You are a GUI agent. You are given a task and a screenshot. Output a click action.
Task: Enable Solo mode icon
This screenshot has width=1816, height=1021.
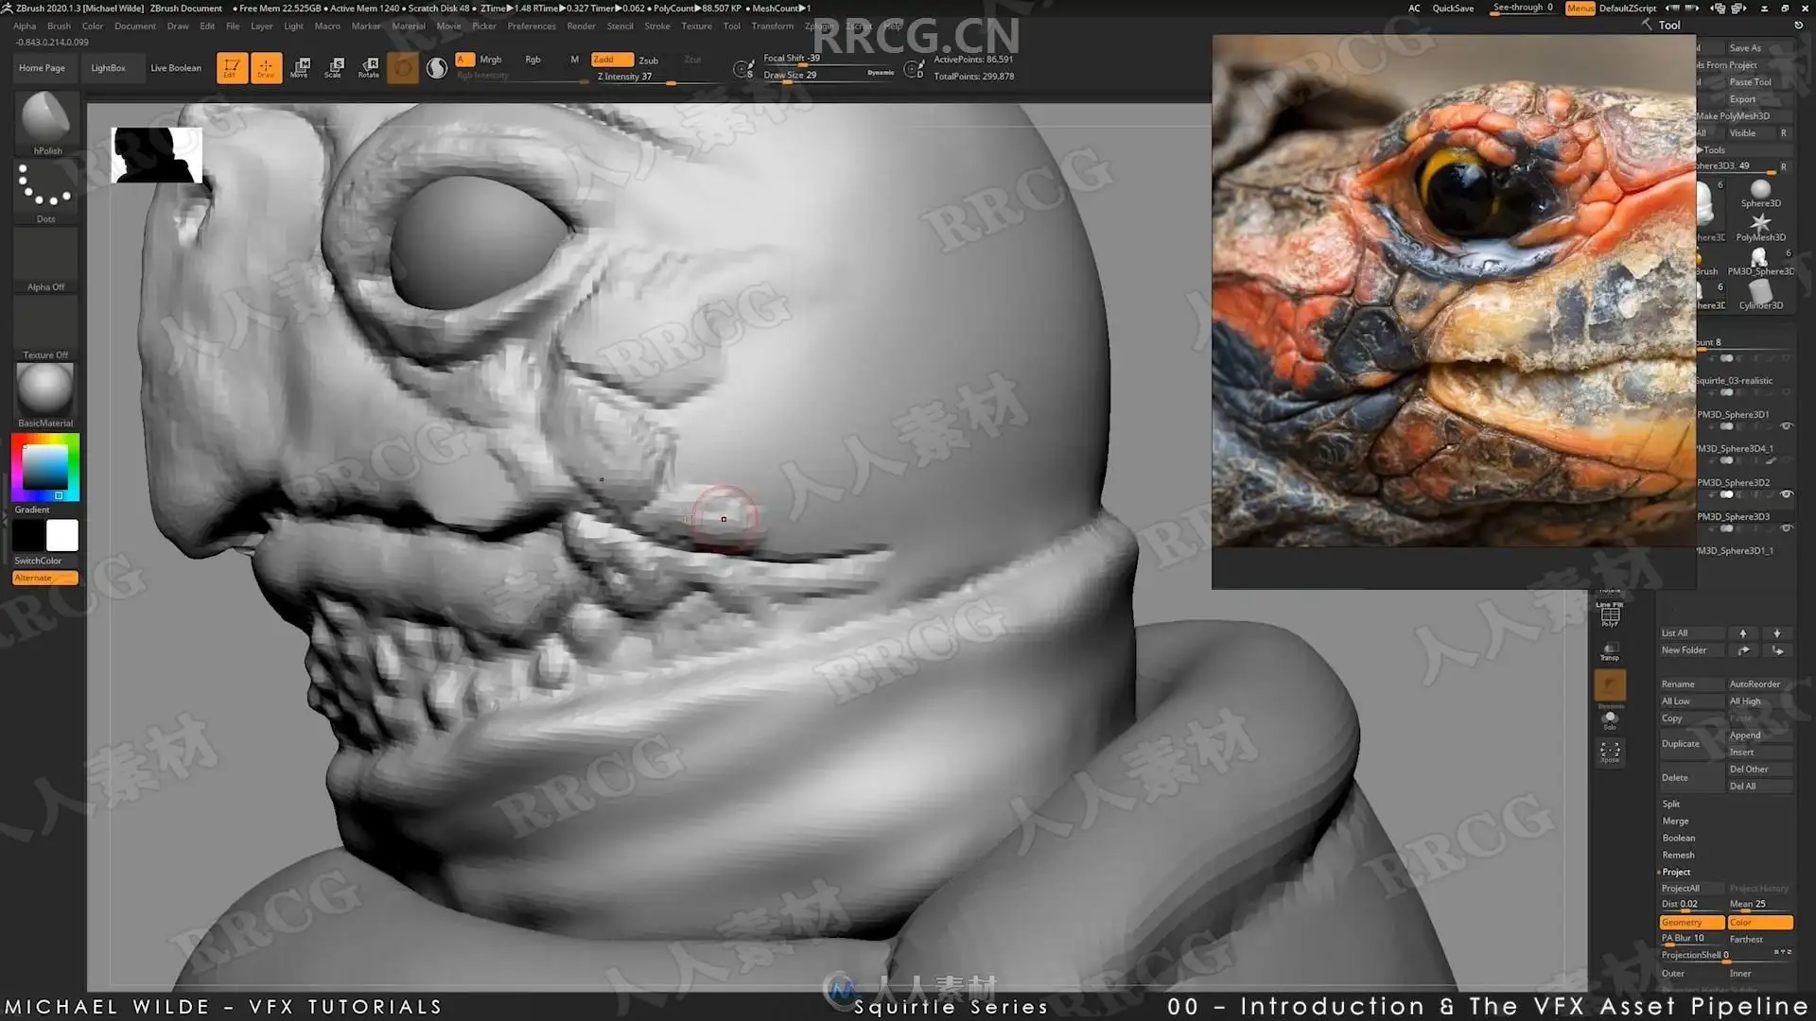[1610, 719]
